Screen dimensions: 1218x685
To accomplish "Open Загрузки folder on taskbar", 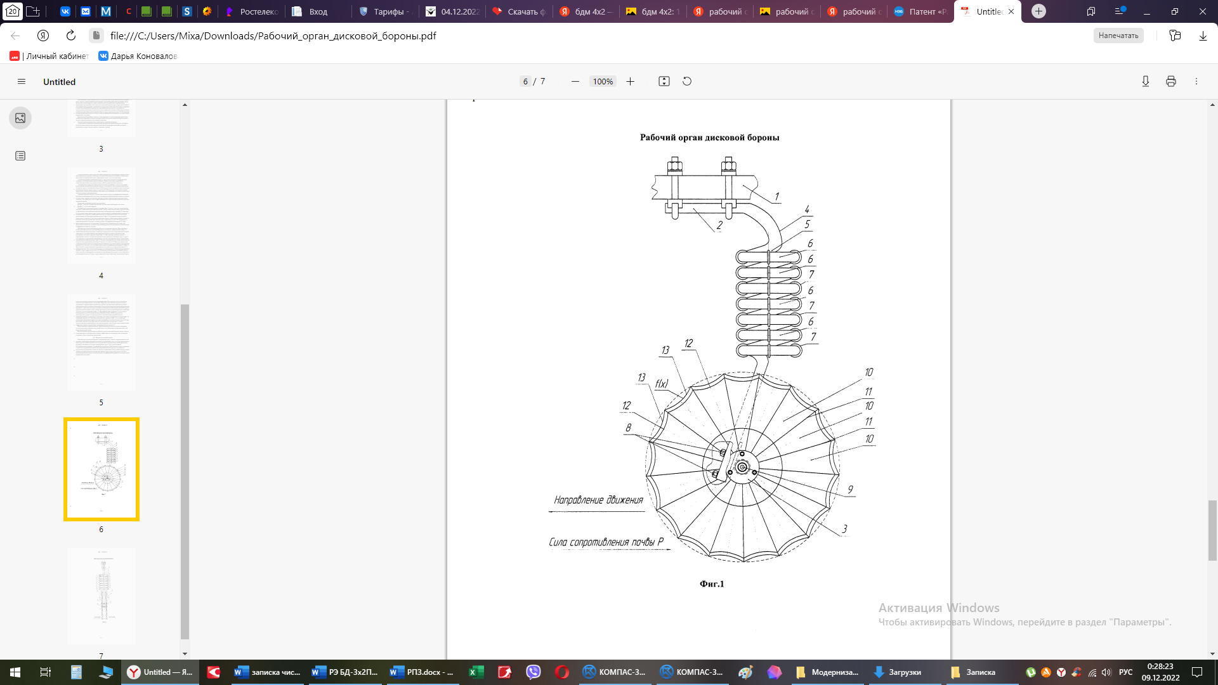I will [x=905, y=672].
